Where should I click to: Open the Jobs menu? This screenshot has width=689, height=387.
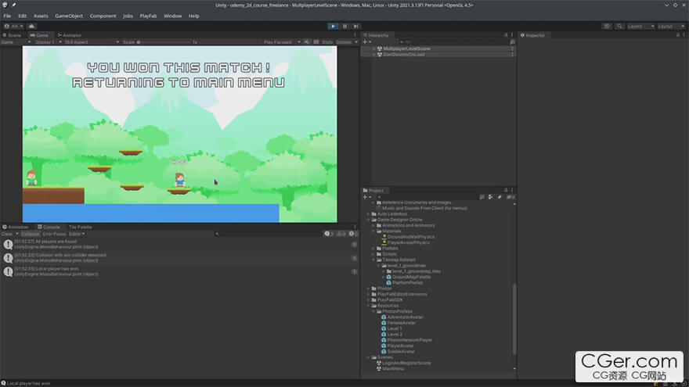click(128, 16)
